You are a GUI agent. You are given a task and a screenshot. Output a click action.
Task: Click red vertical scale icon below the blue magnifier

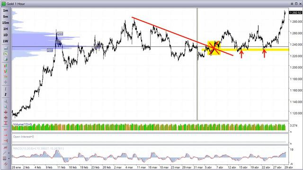pos(6,112)
